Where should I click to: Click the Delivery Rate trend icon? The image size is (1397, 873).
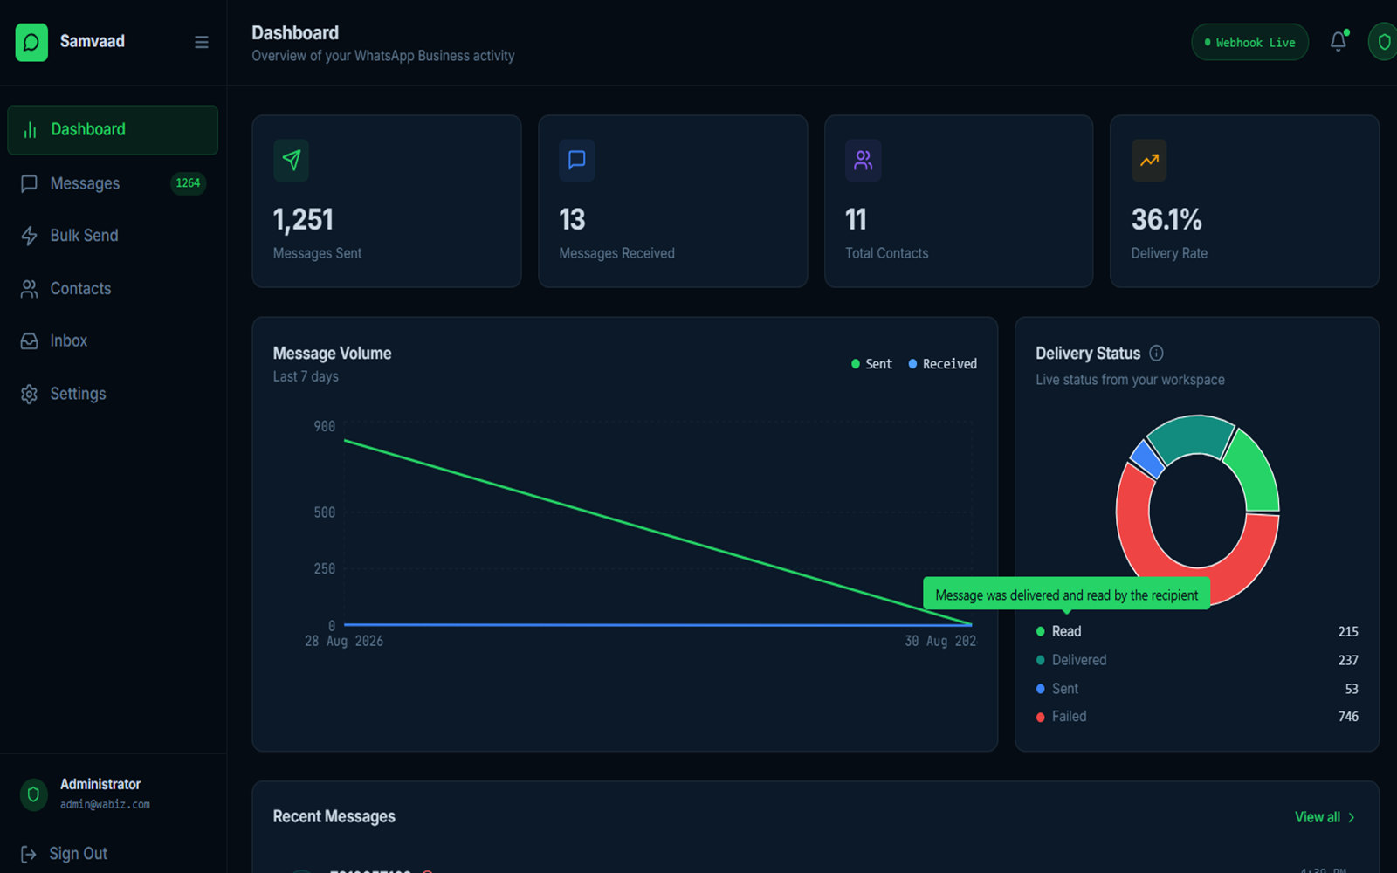point(1149,160)
